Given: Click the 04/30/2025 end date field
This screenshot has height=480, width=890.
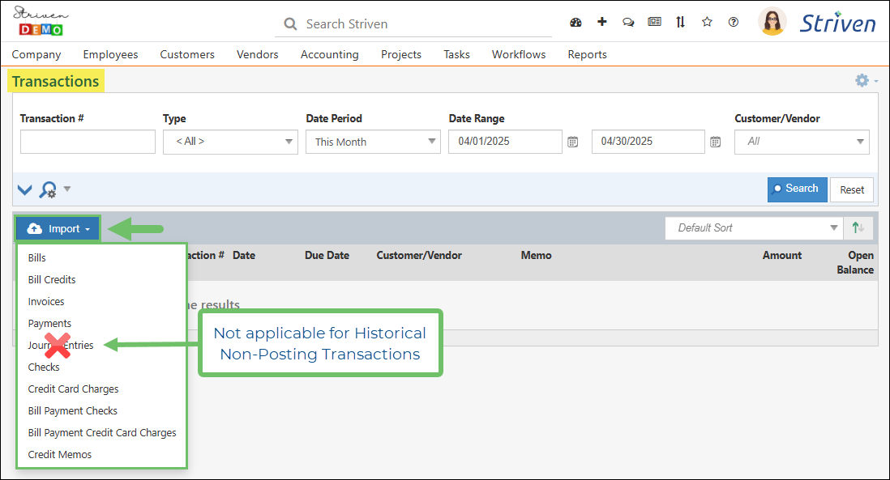Looking at the screenshot, I should 648,142.
